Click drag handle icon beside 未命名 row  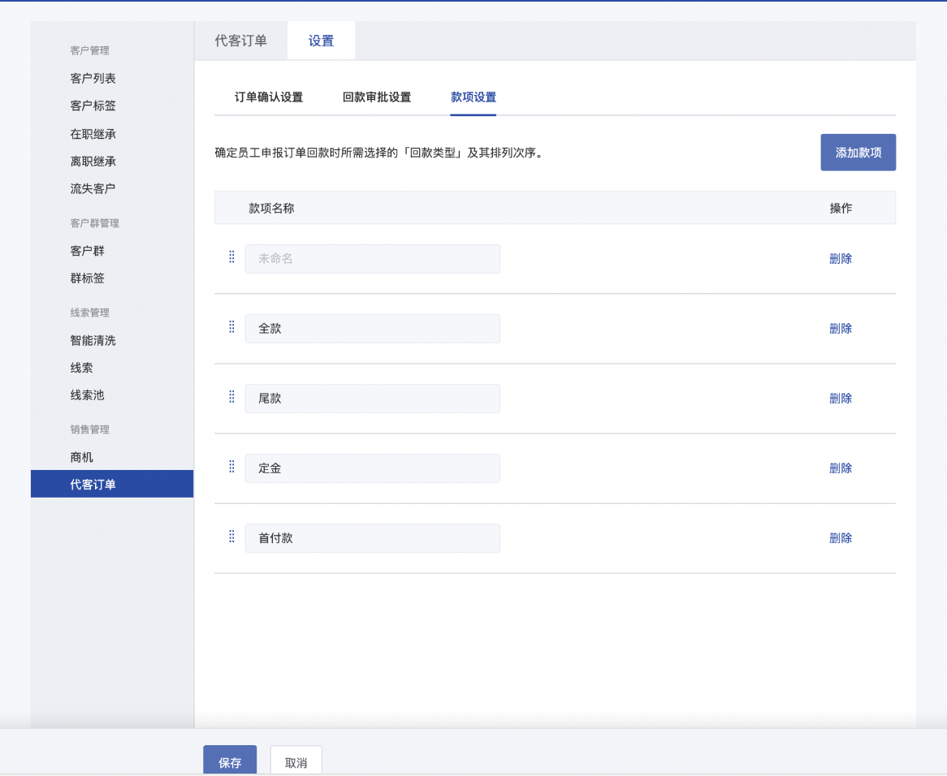[231, 257]
